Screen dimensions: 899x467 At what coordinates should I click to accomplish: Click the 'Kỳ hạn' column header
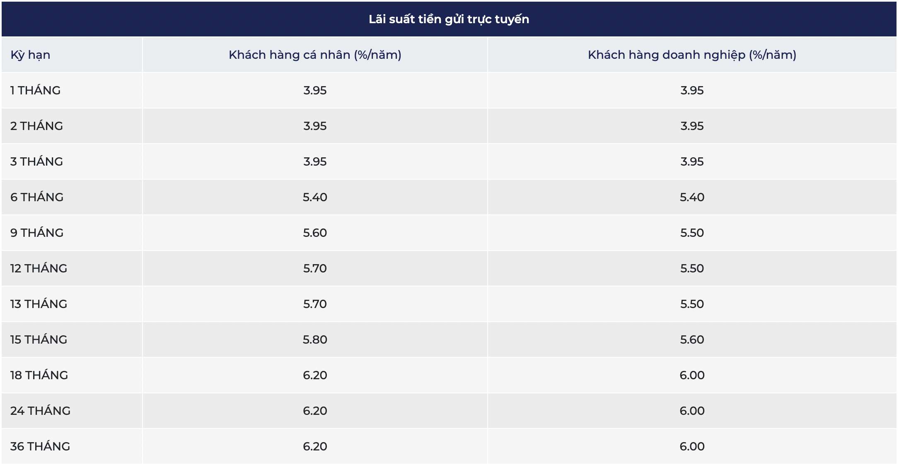click(30, 55)
